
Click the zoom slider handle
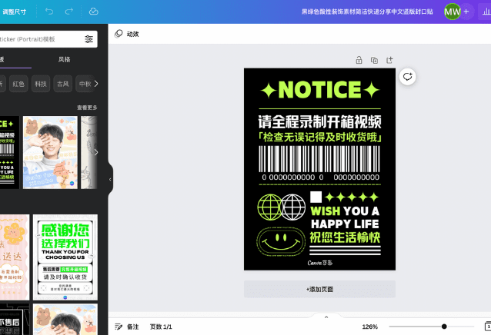point(444,327)
